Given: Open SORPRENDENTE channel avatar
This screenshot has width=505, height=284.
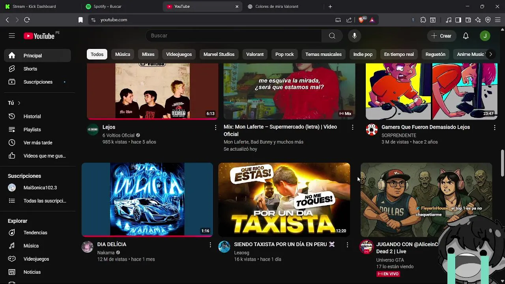Looking at the screenshot, I should pos(372,129).
